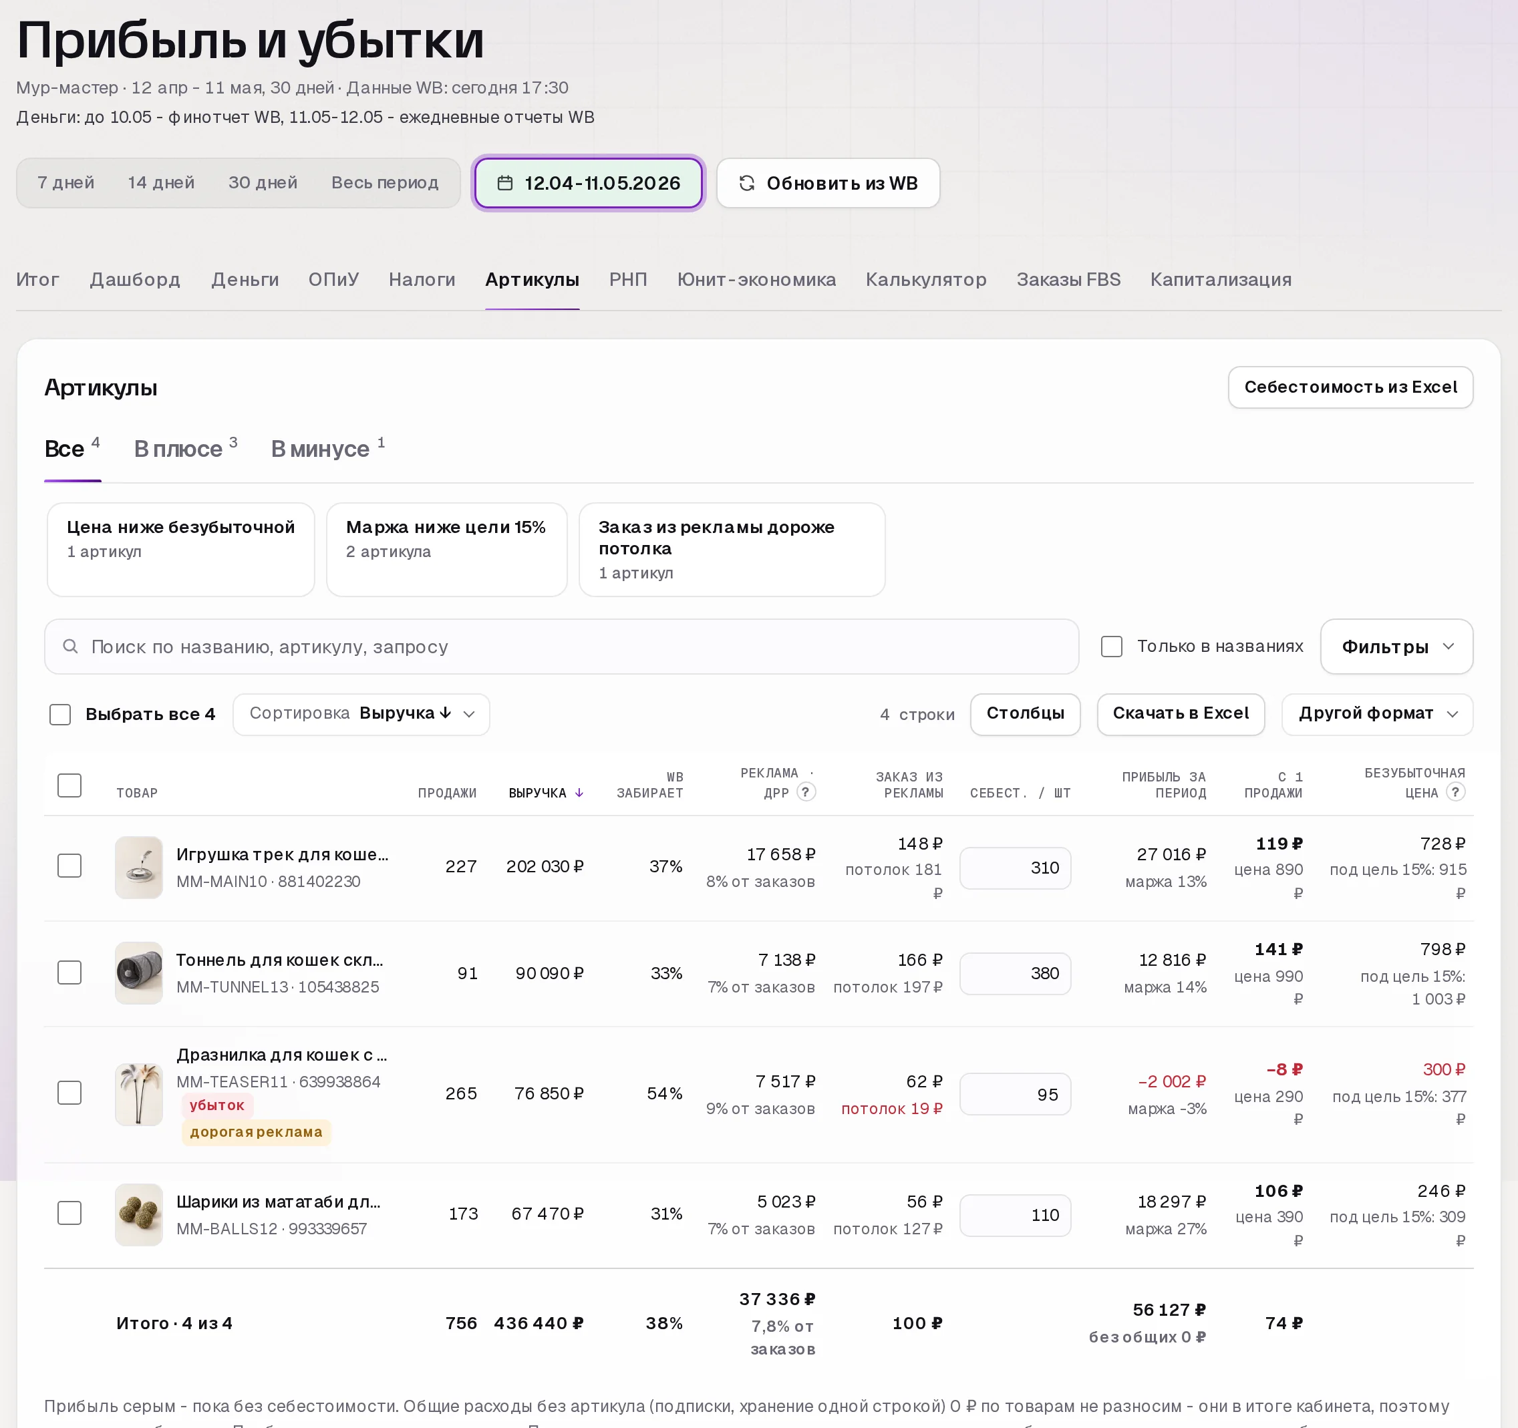Click the Прибыль за период column header

1164,785
